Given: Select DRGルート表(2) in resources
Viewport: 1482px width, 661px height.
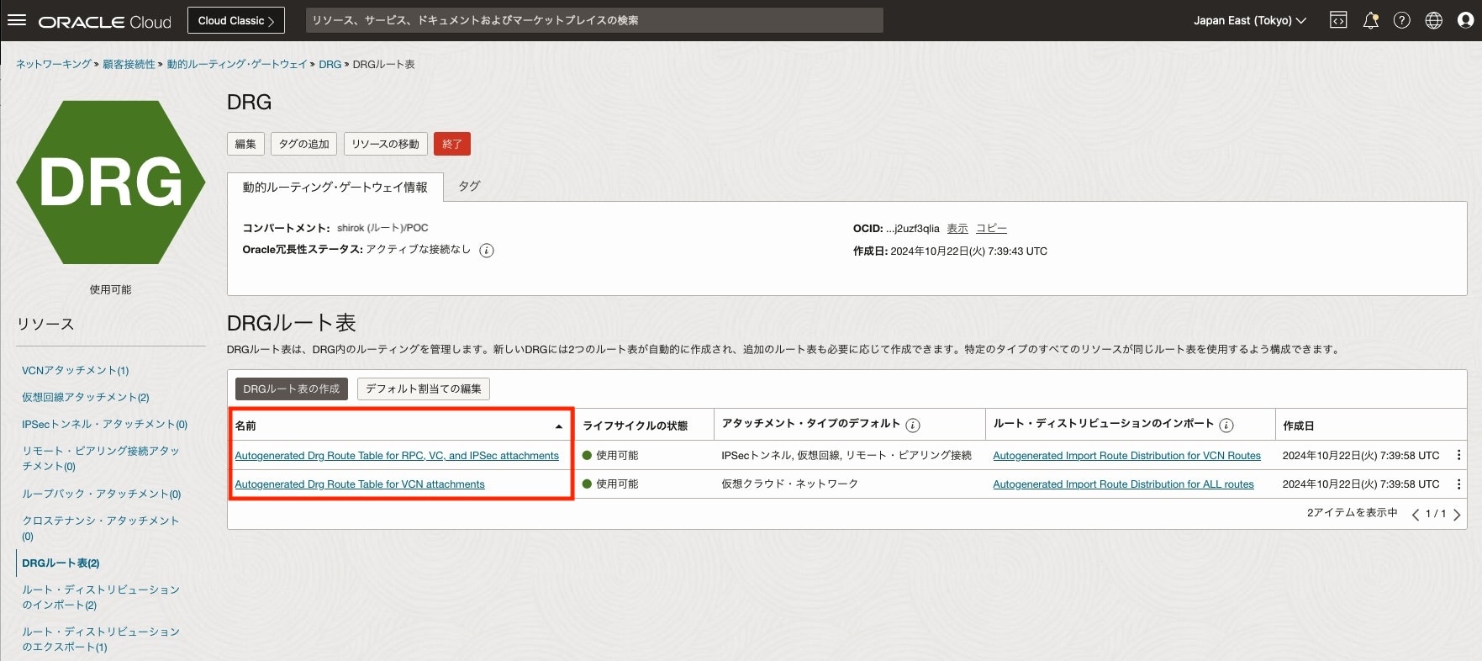Looking at the screenshot, I should (61, 563).
